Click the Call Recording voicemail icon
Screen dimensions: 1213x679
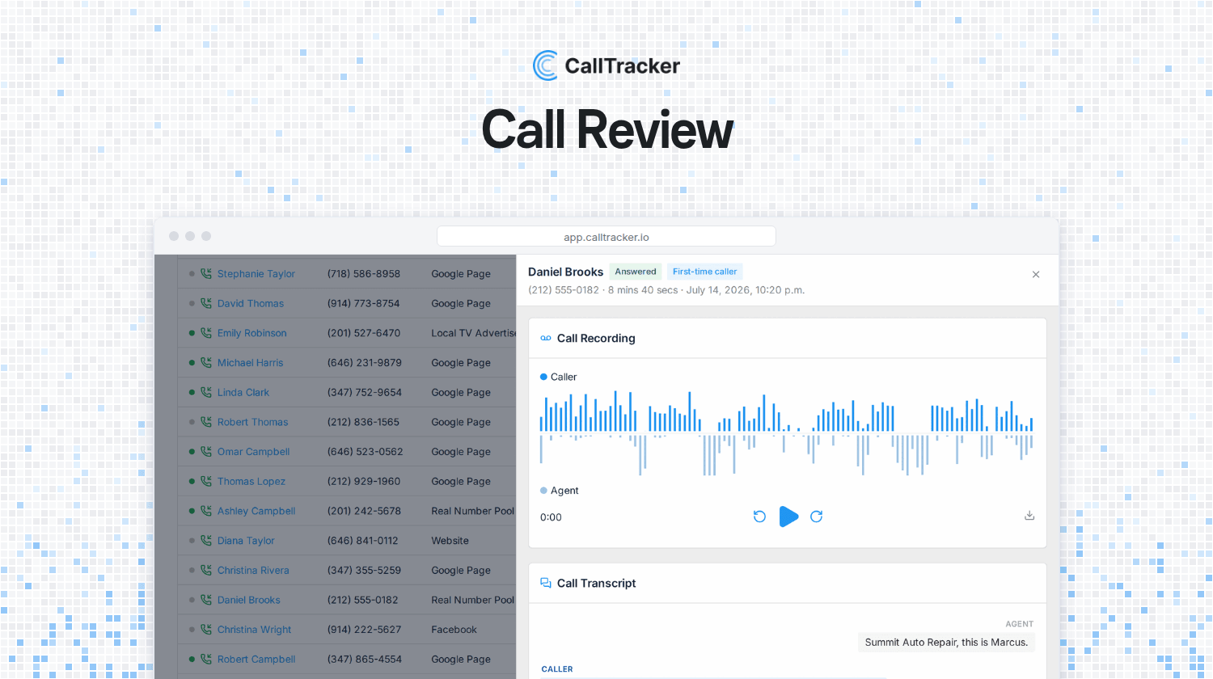tap(546, 339)
